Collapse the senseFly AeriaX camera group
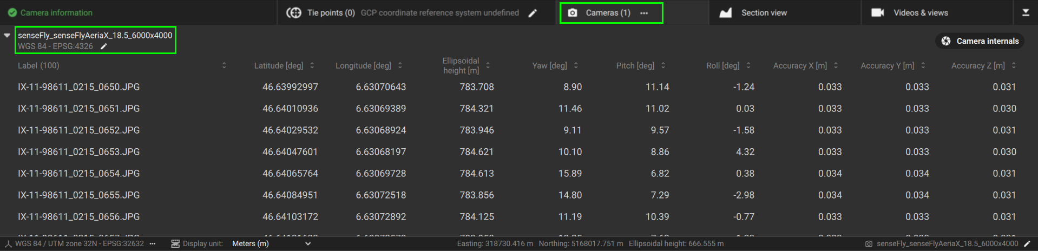This screenshot has width=1038, height=251. pos(7,36)
